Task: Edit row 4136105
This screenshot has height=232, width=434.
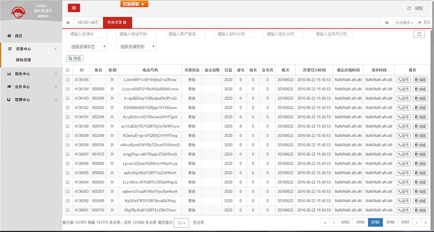Action: (420, 80)
